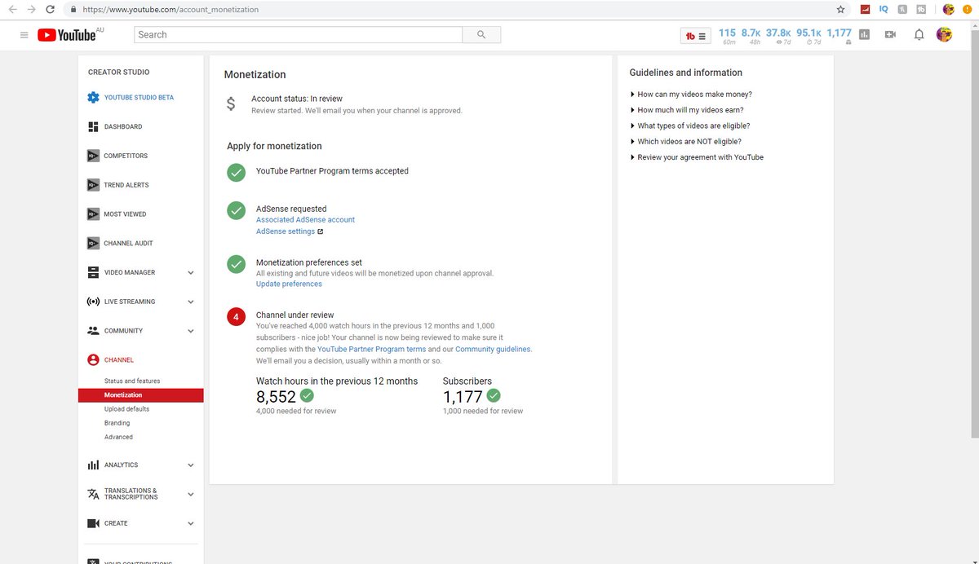Image resolution: width=979 pixels, height=564 pixels.
Task: Open Chrome profile avatar in toolbar
Action: pyautogui.click(x=948, y=10)
